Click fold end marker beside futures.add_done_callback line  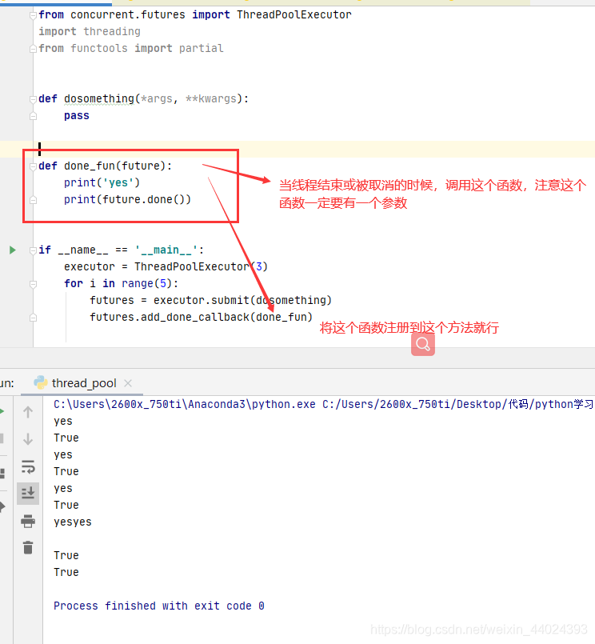[x=34, y=318]
